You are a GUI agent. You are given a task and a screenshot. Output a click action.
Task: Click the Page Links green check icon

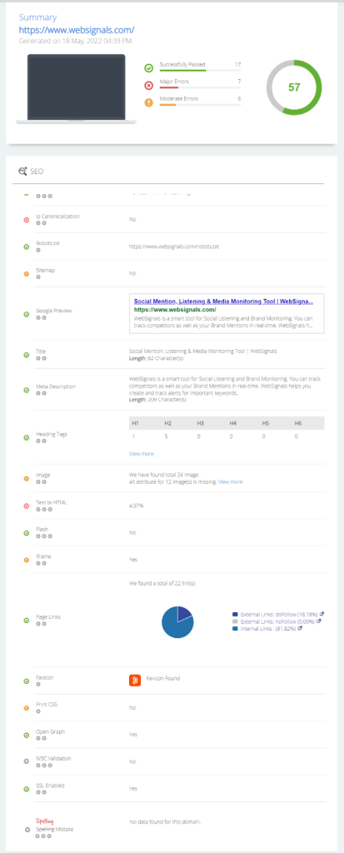(x=26, y=620)
